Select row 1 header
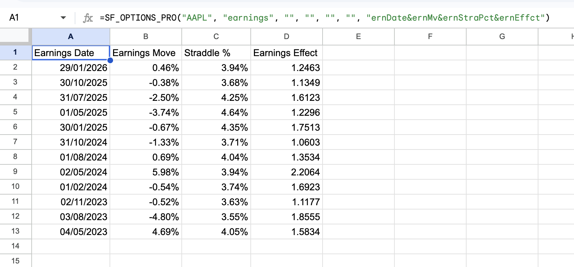This screenshot has height=267, width=574. pos(16,53)
